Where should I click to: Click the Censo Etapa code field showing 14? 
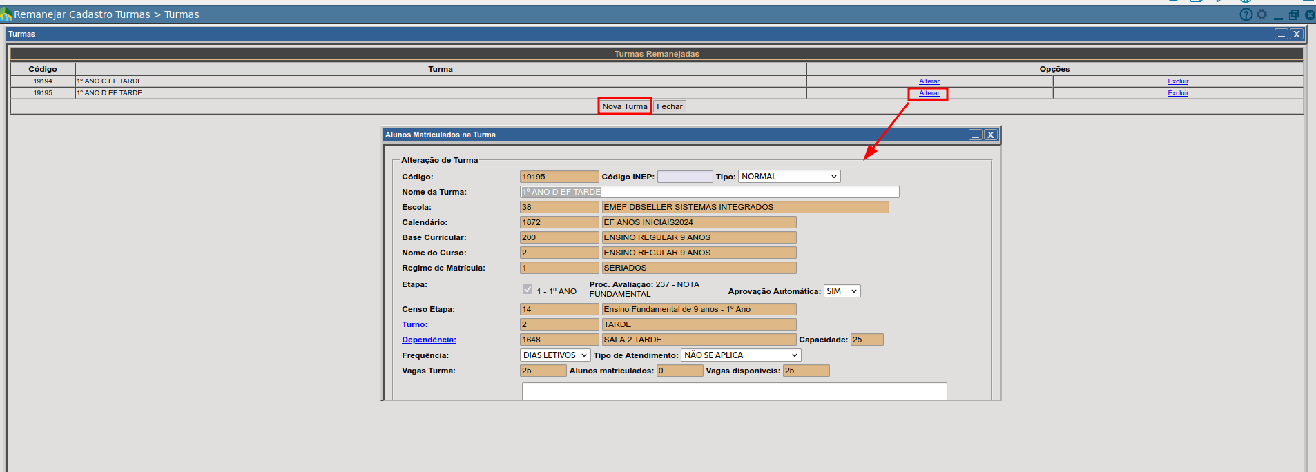tap(559, 309)
